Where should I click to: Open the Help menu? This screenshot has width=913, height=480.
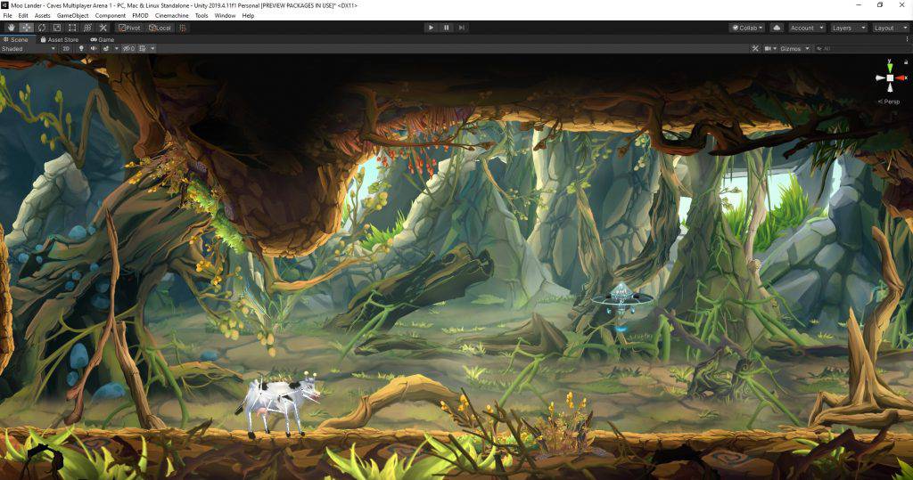248,16
